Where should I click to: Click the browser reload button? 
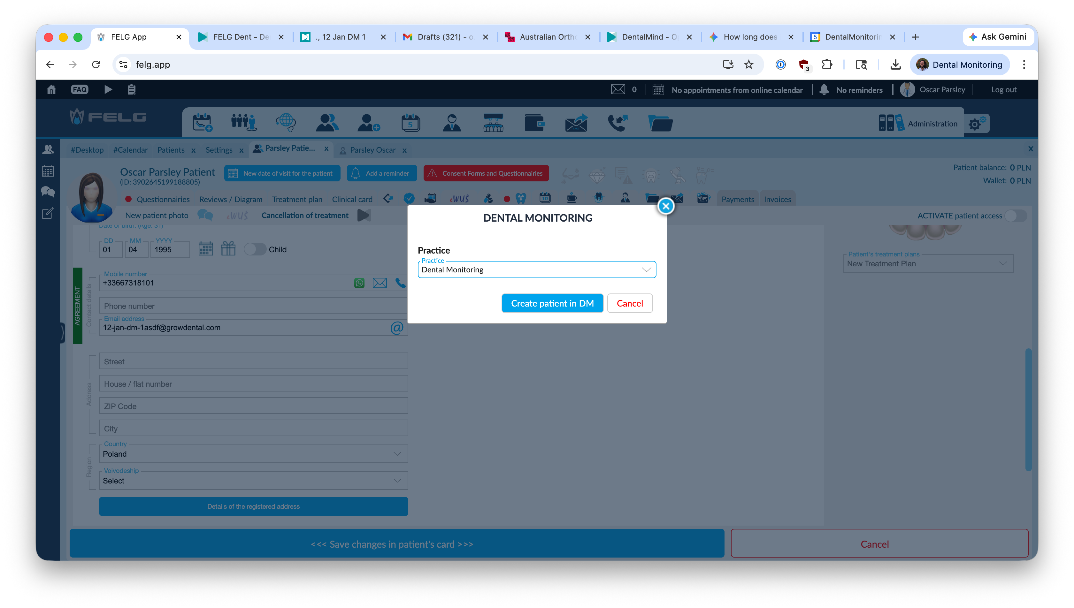[96, 64]
